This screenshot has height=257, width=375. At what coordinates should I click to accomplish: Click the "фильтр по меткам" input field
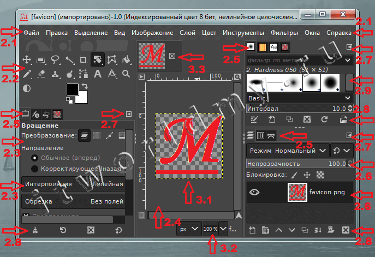tap(294, 60)
